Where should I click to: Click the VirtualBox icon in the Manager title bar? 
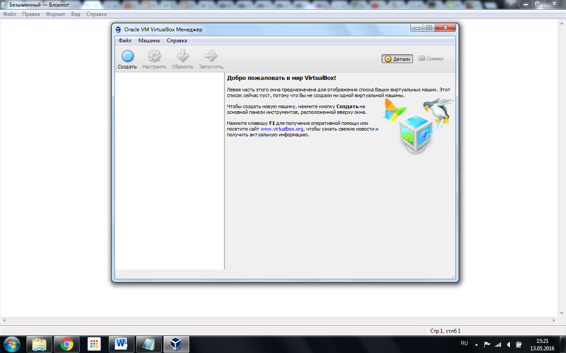118,30
